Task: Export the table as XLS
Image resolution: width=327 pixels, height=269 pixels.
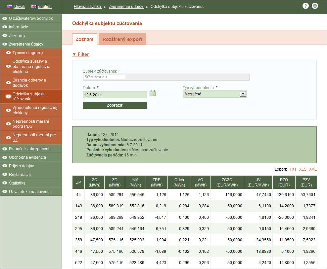Action: 303,169
